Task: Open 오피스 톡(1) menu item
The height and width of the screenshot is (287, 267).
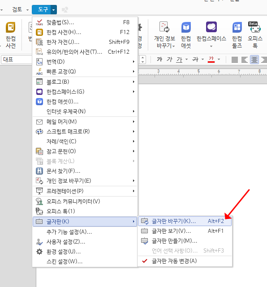Action: click(85, 211)
